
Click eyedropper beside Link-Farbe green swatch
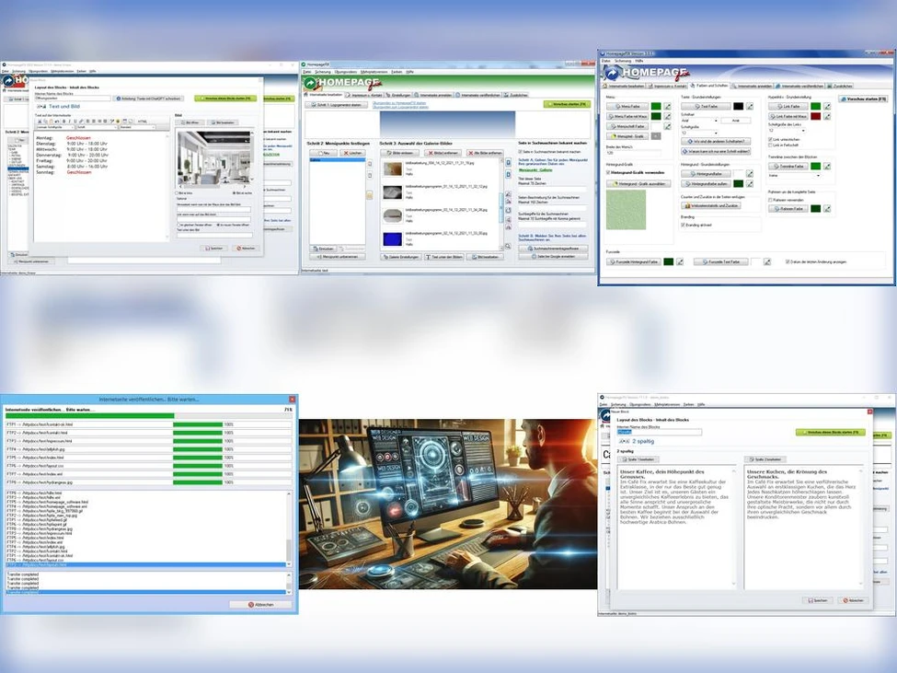coord(827,107)
